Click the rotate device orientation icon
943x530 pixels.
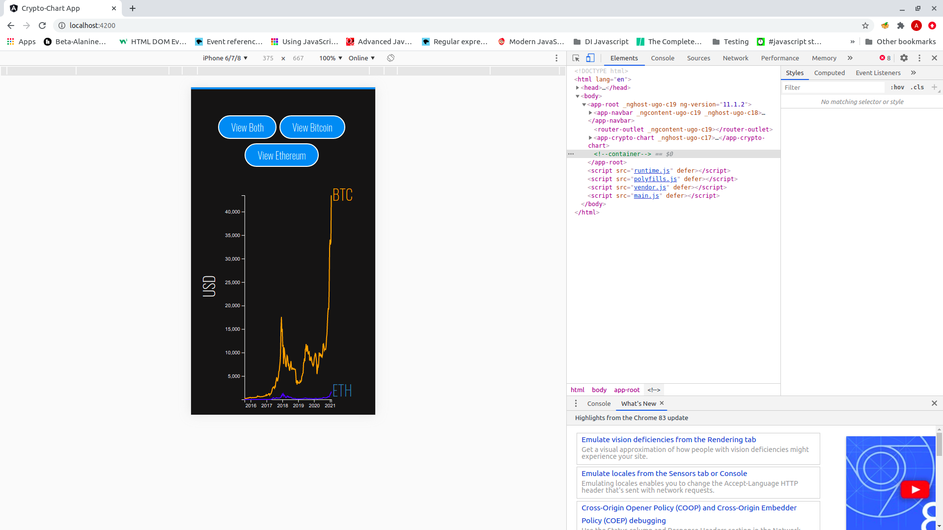[x=391, y=58]
